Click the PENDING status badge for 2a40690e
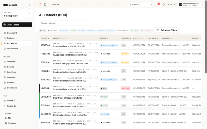Screen dimensions: 207x129 pyautogui.click(x=105, y=114)
